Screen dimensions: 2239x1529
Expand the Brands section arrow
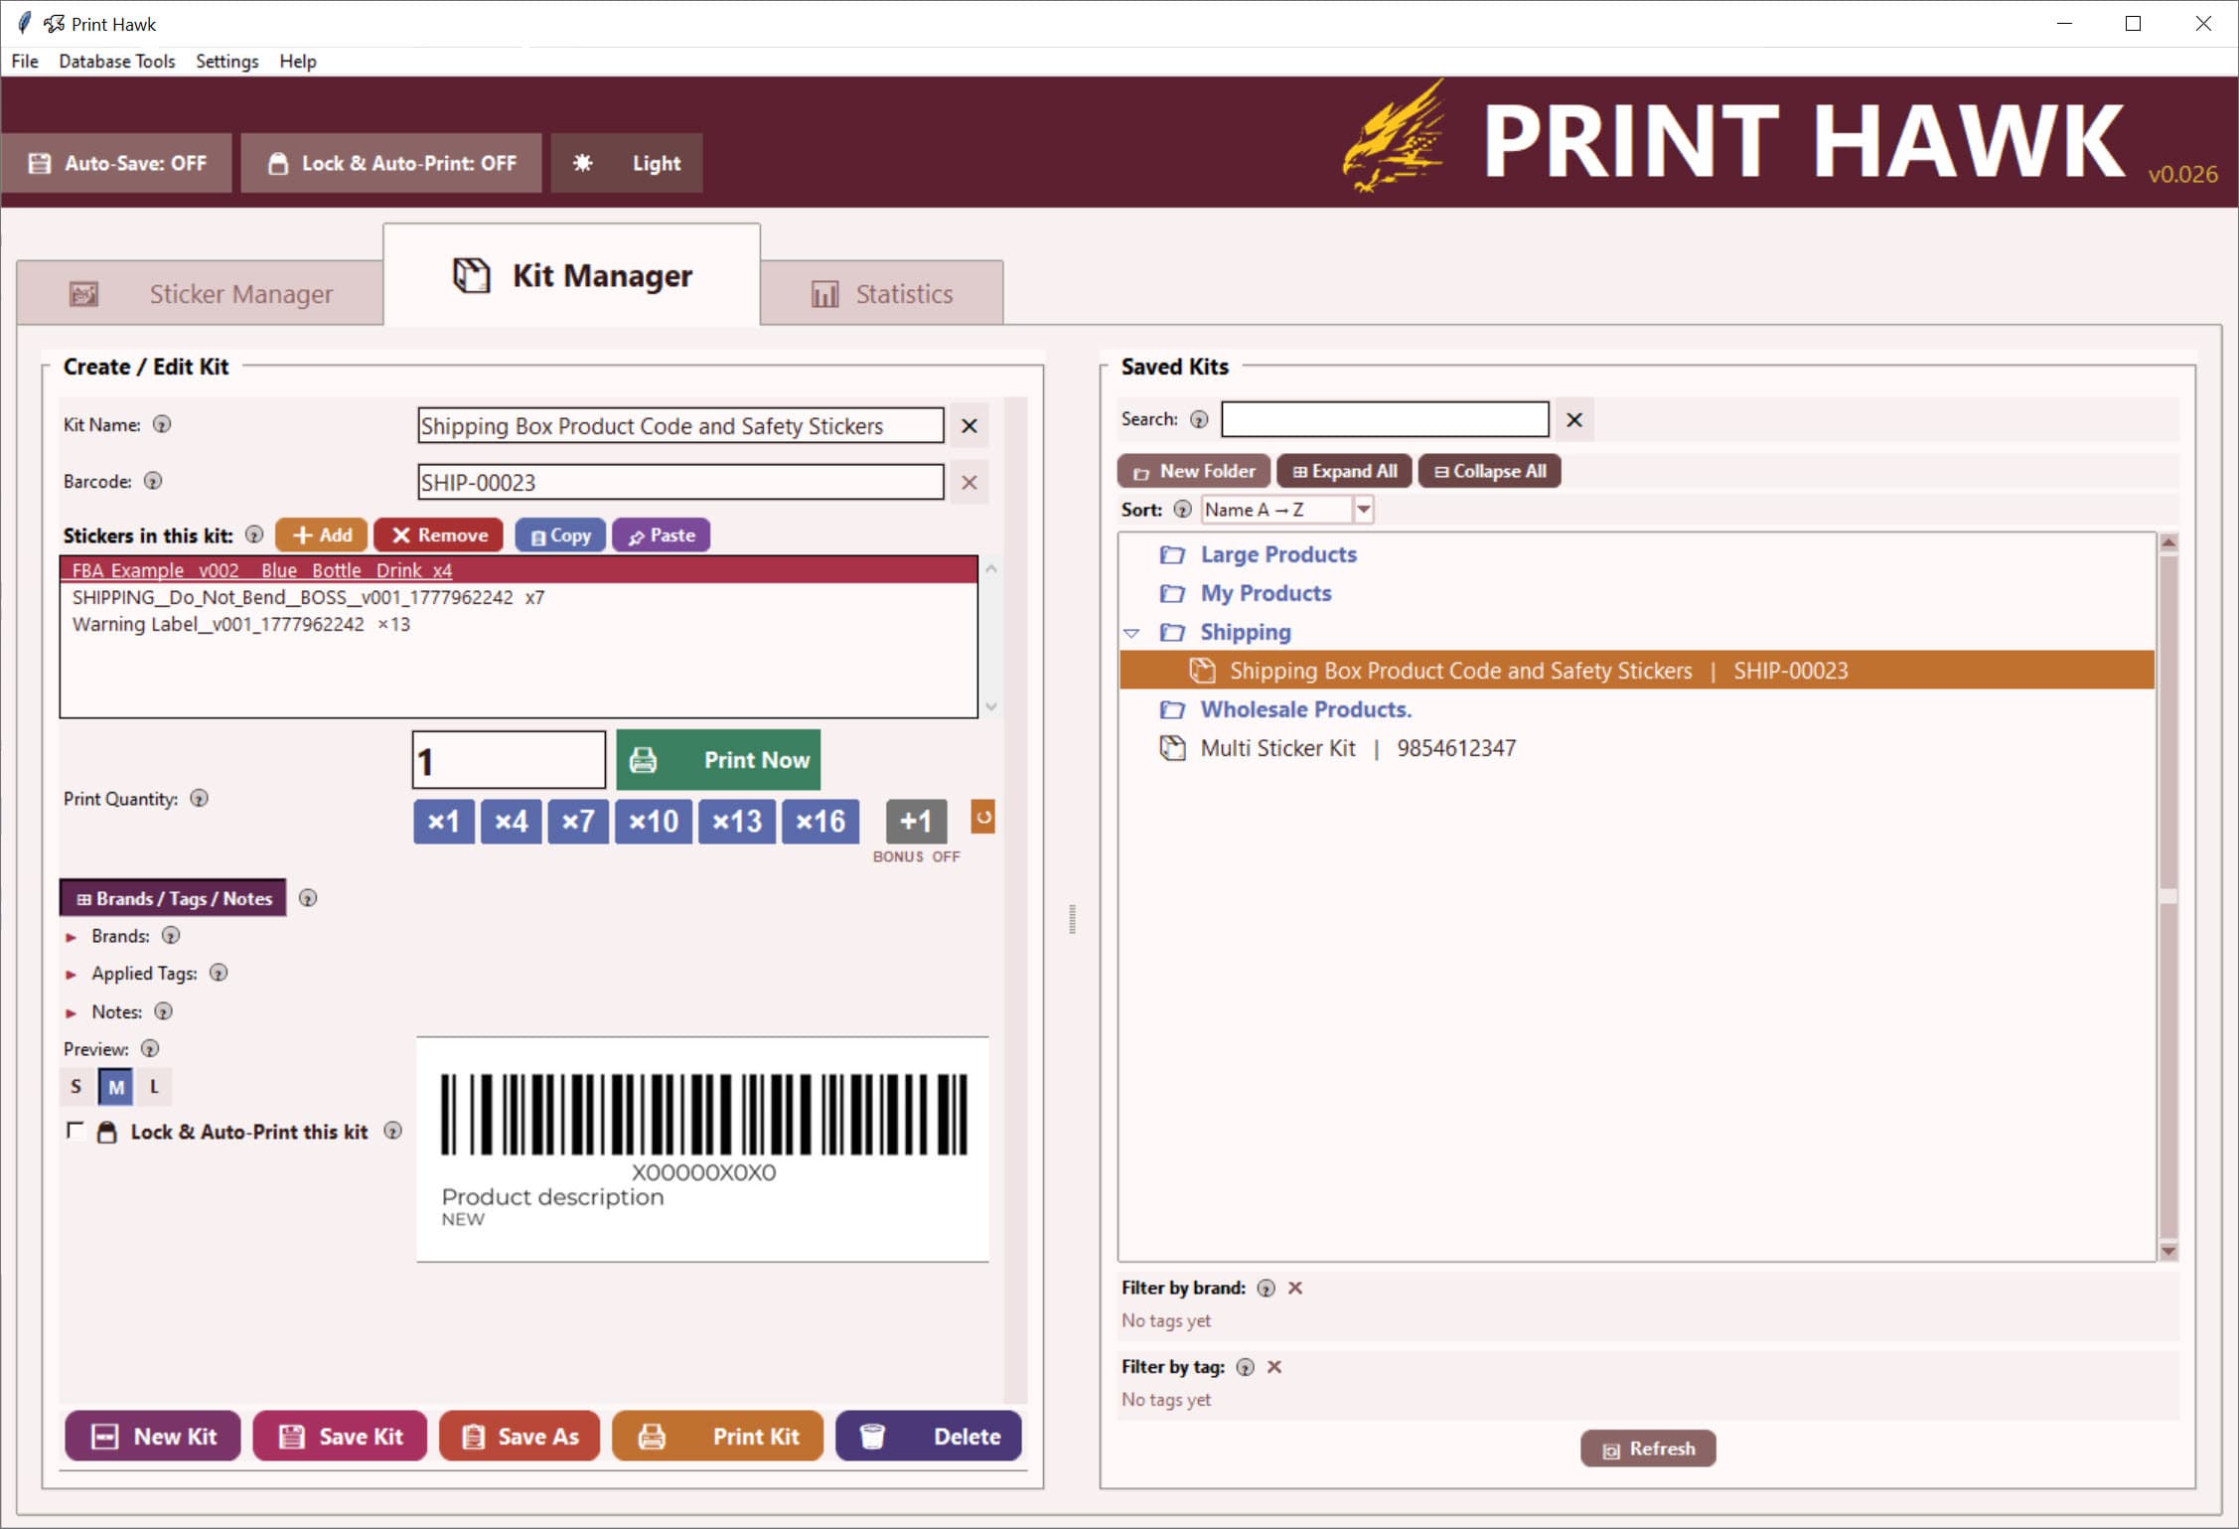pos(72,937)
